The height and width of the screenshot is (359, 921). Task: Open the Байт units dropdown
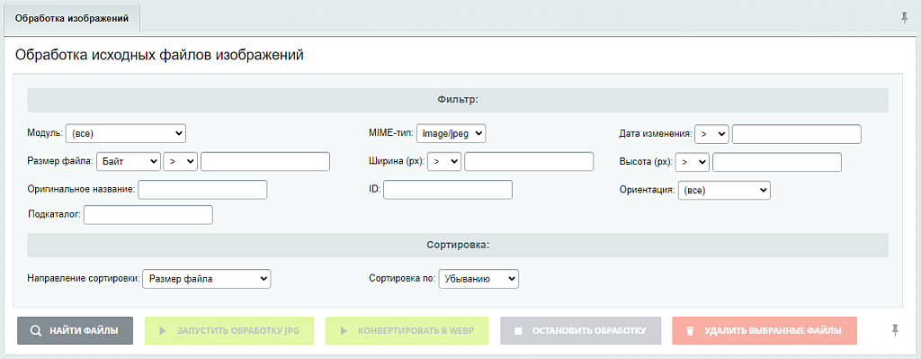(129, 162)
